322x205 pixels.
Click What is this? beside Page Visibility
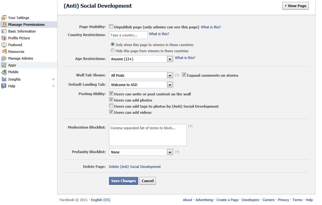click(211, 27)
